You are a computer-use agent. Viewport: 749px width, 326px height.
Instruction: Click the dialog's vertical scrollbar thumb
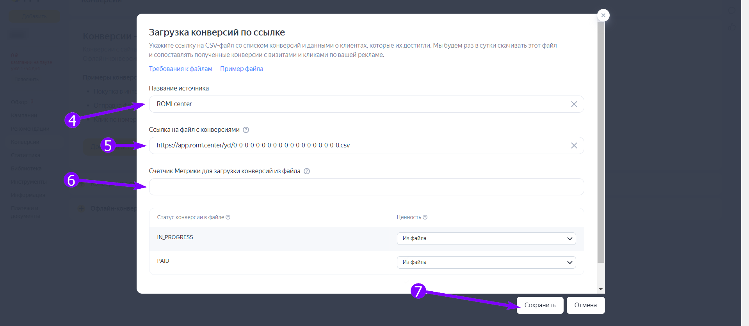pyautogui.click(x=601, y=142)
